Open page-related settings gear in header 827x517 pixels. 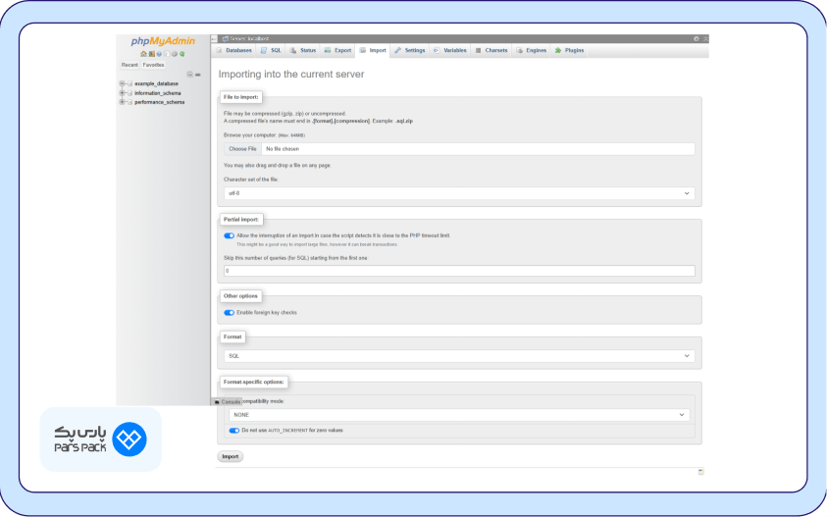[697, 39]
